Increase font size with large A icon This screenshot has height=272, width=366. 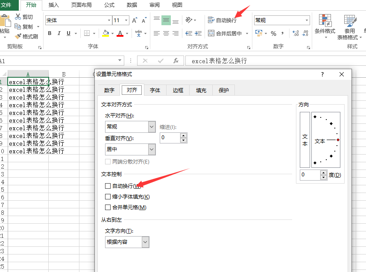pos(135,20)
